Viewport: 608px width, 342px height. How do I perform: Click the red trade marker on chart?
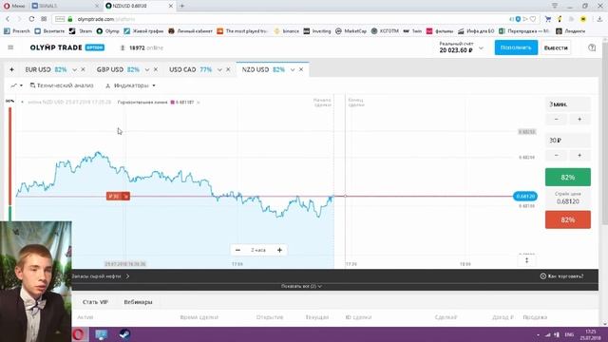[118, 197]
